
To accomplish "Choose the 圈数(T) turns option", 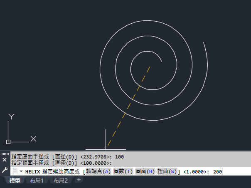I will click(x=123, y=171).
